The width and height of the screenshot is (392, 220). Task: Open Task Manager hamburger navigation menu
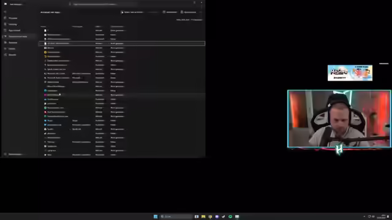point(5,12)
